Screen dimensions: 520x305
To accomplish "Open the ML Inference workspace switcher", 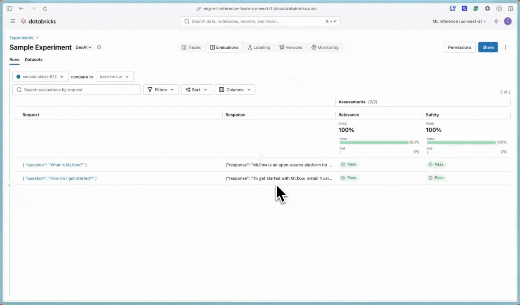I will (x=459, y=21).
